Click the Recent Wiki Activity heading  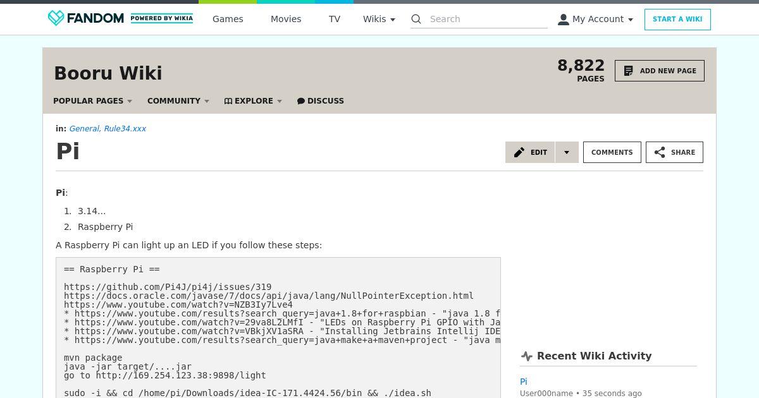point(594,356)
